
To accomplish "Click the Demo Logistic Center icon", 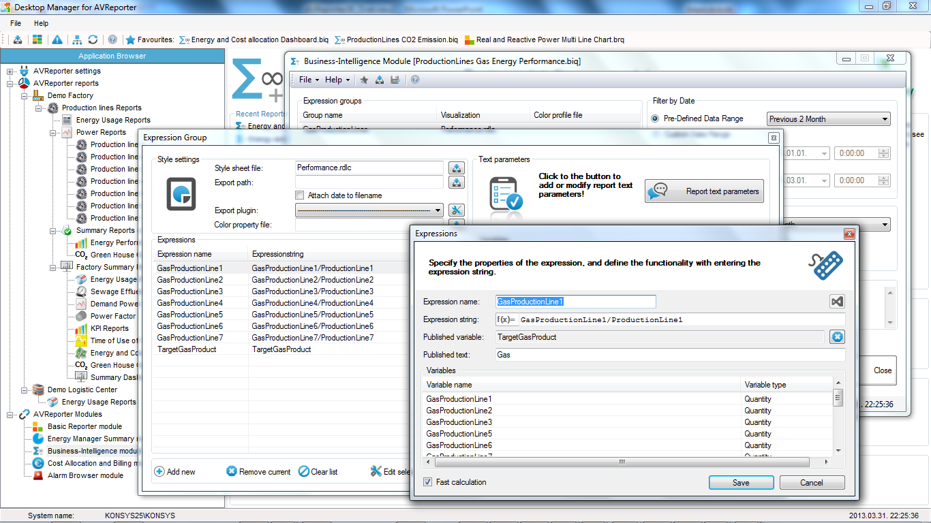I will coord(37,390).
